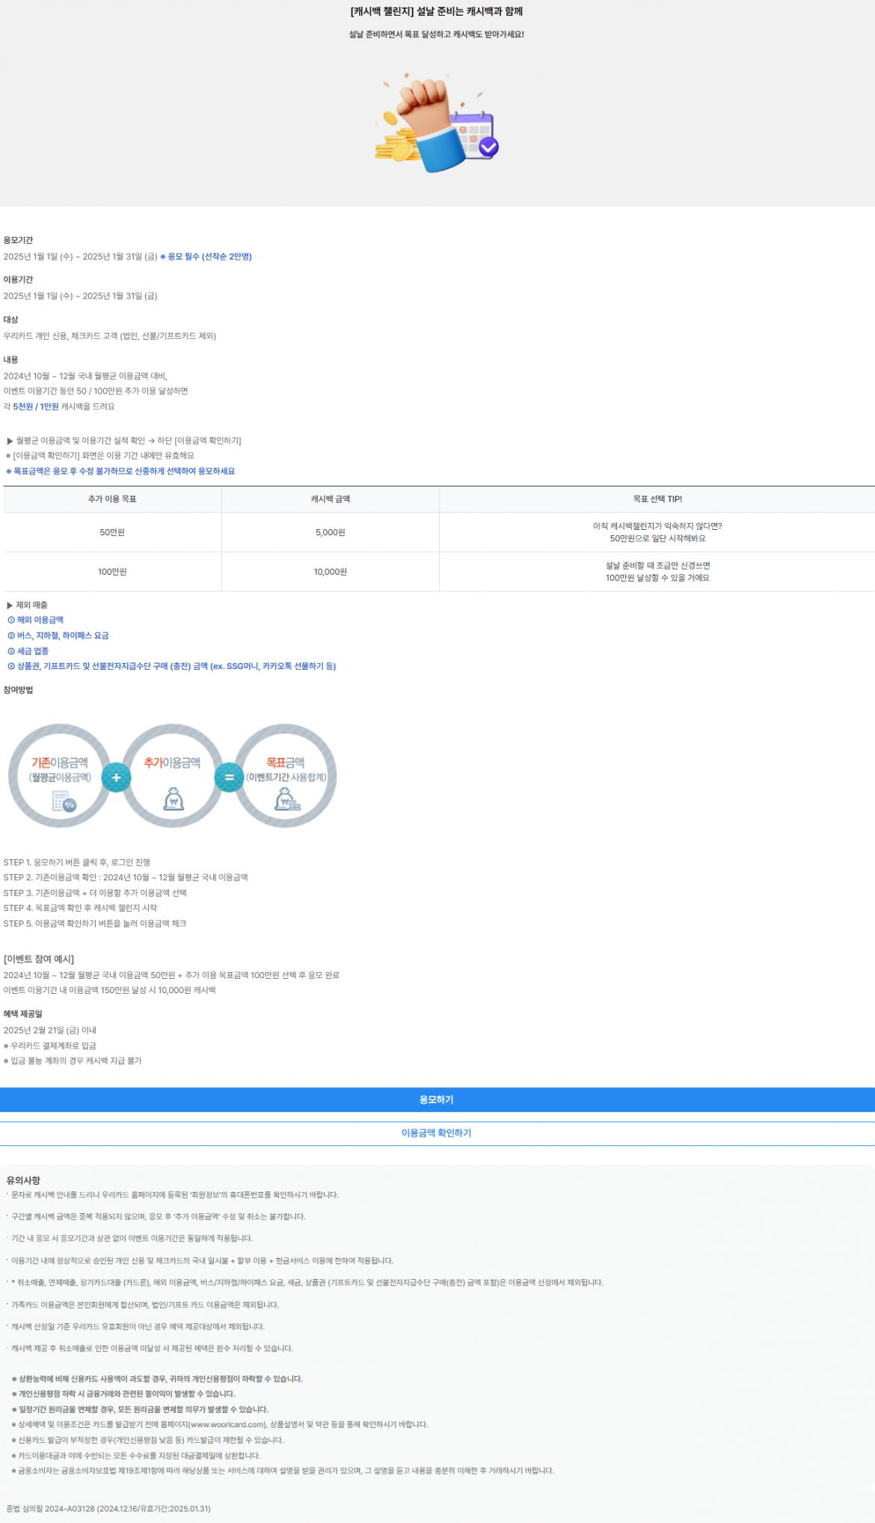This screenshot has height=1523, width=875.
Task: Click 버스, 지하철, 하이패스 요금 exclusion item
Action: coord(58,635)
